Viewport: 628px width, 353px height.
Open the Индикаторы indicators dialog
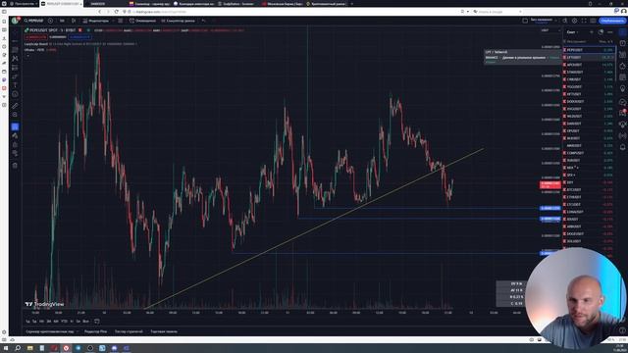point(96,21)
